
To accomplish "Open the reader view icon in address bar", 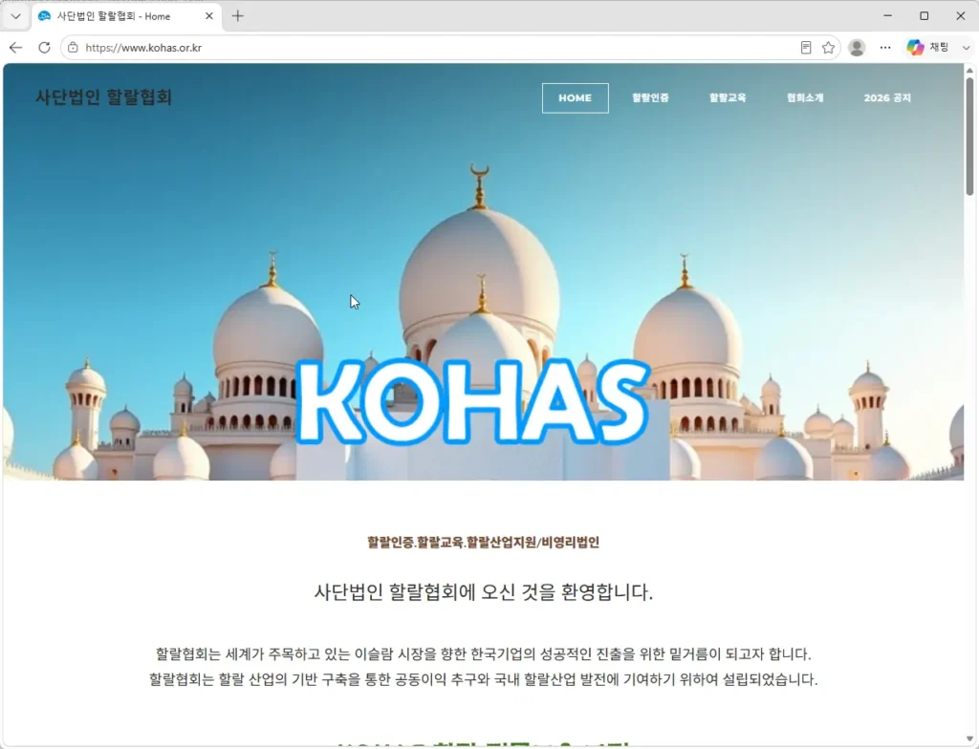I will click(x=806, y=48).
